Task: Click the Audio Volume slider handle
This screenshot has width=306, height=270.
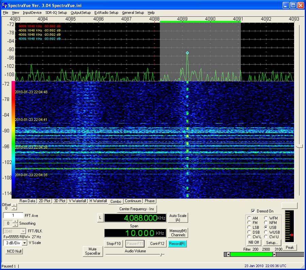Action: coord(161,255)
